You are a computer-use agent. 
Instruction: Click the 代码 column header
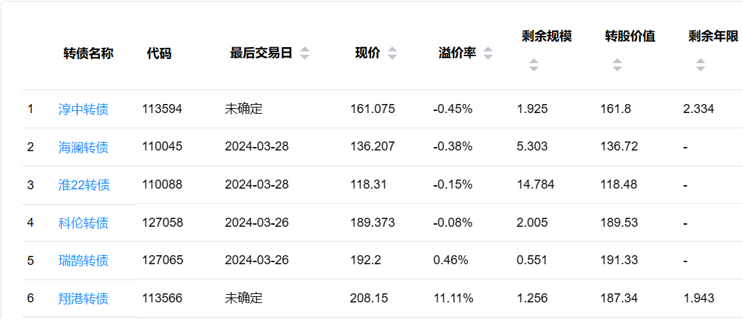159,53
